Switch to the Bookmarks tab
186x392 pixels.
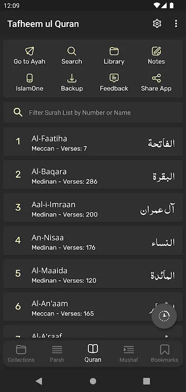164,353
